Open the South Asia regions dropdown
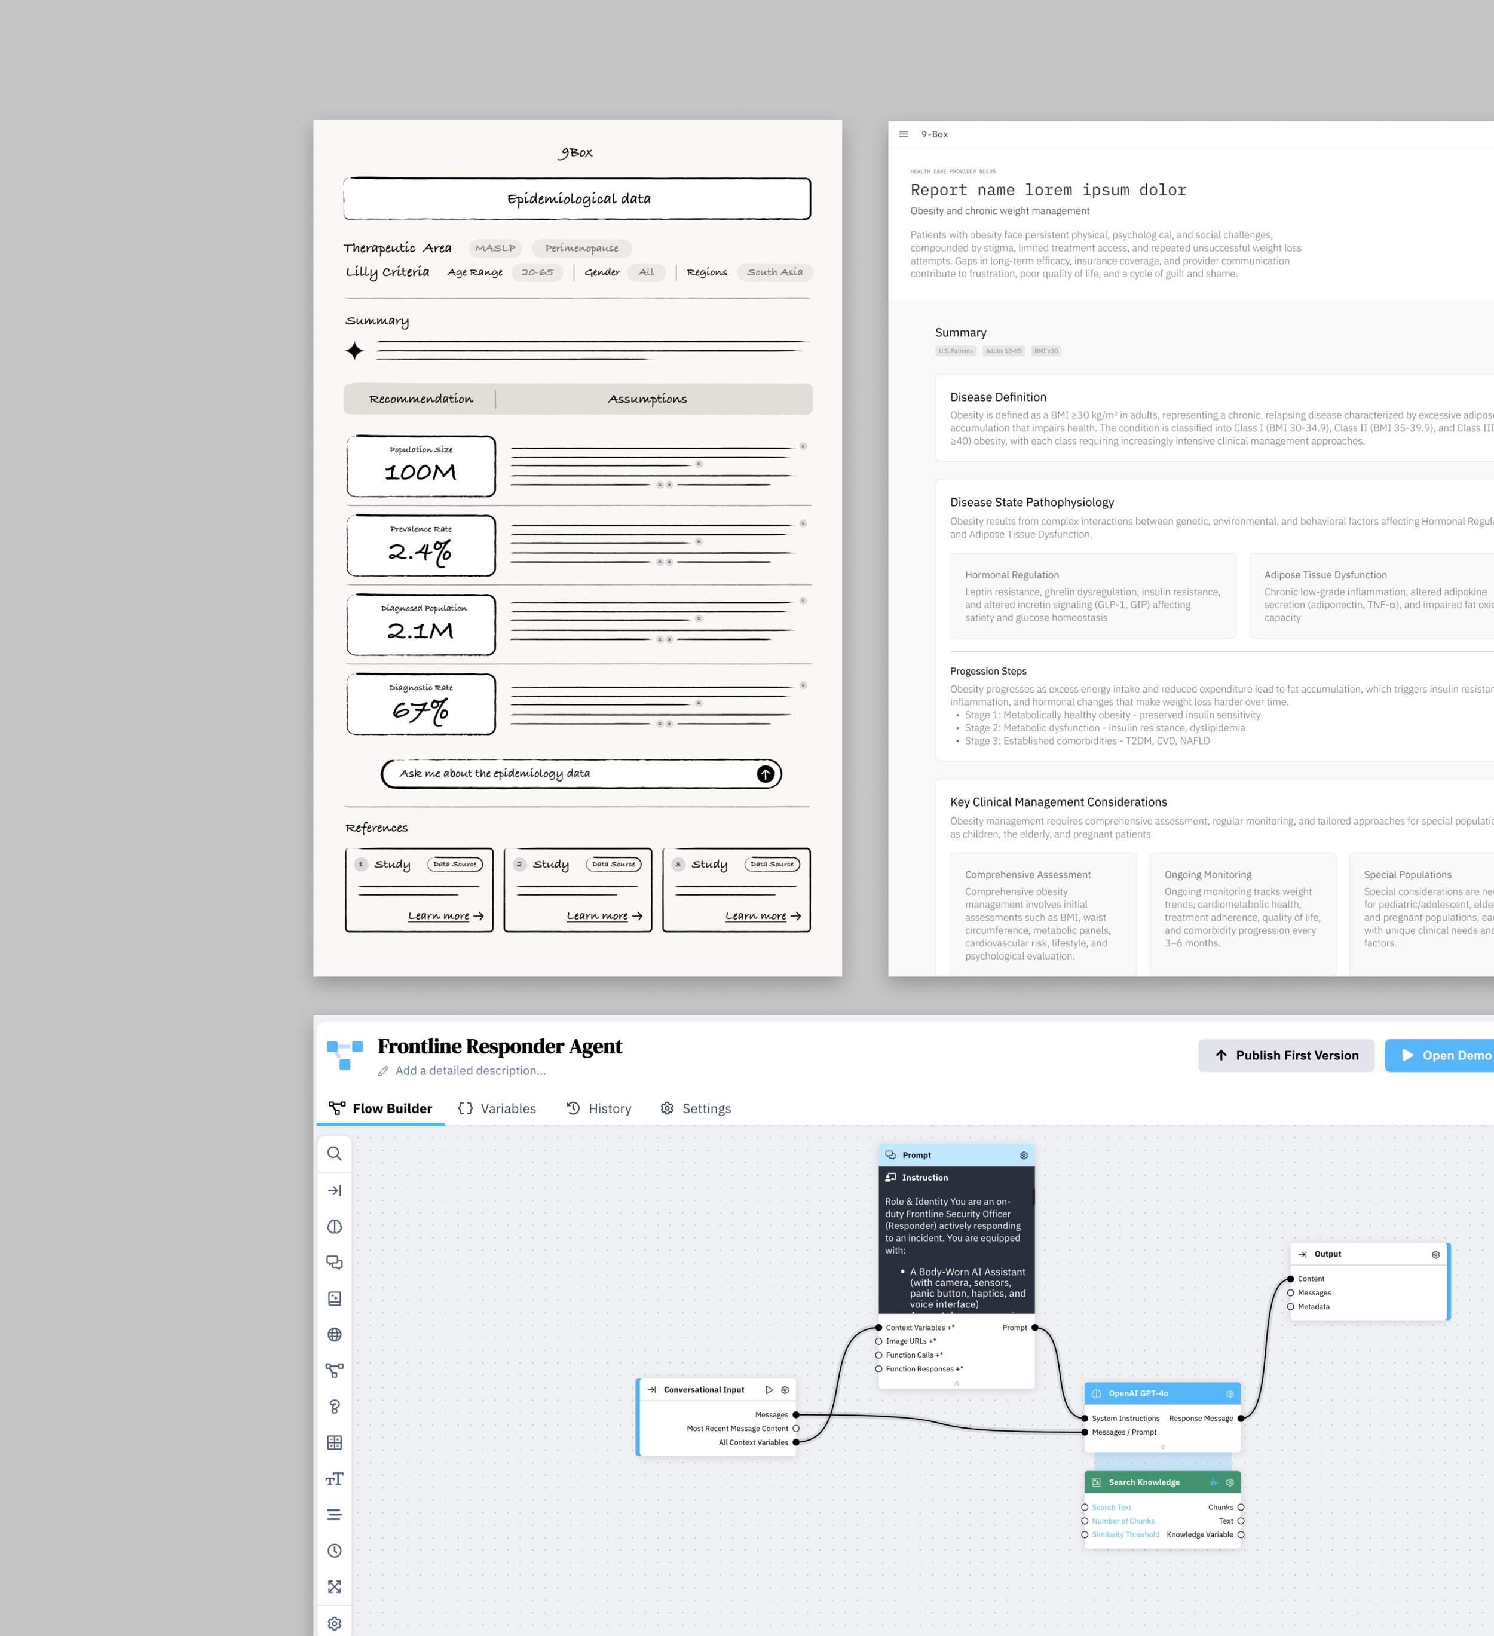1494x1636 pixels. click(x=774, y=272)
